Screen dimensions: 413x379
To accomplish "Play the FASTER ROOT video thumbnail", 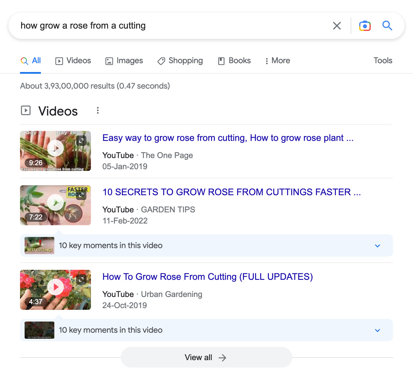I will 55,202.
